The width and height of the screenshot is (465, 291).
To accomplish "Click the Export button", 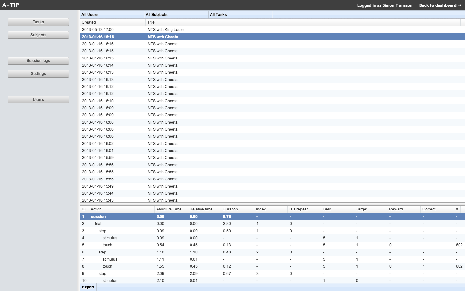I will tap(88, 287).
